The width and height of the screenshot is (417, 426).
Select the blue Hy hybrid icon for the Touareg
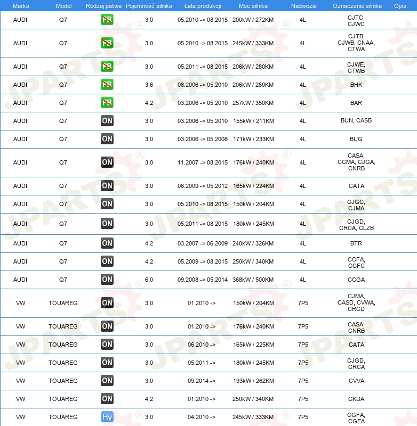(x=107, y=417)
